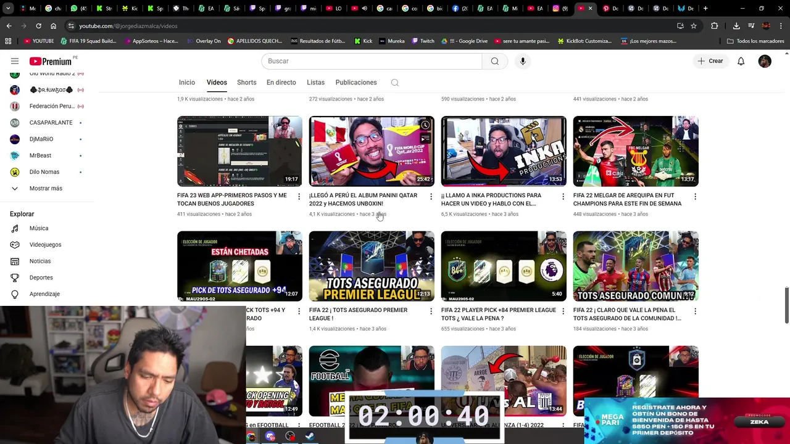Image resolution: width=790 pixels, height=444 pixels.
Task: Switch to the Publicaciones tab
Action: [x=355, y=83]
